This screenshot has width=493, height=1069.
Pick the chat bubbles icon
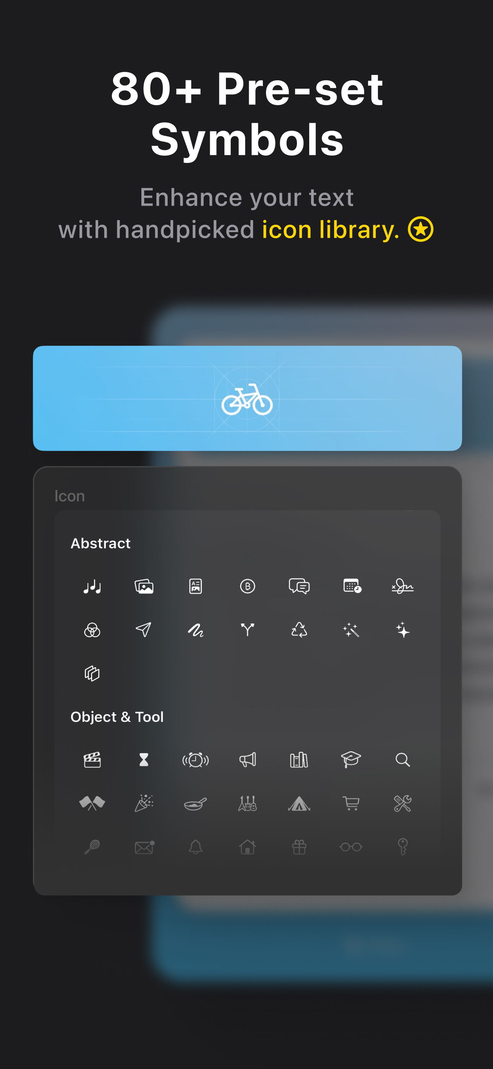[299, 586]
